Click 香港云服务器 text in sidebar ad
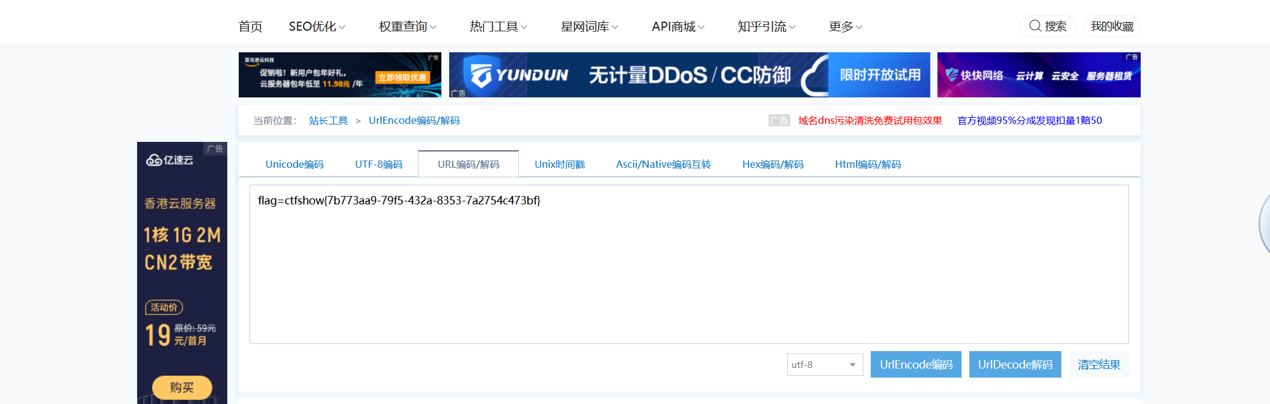Viewport: 1270px width, 404px height. 180,204
